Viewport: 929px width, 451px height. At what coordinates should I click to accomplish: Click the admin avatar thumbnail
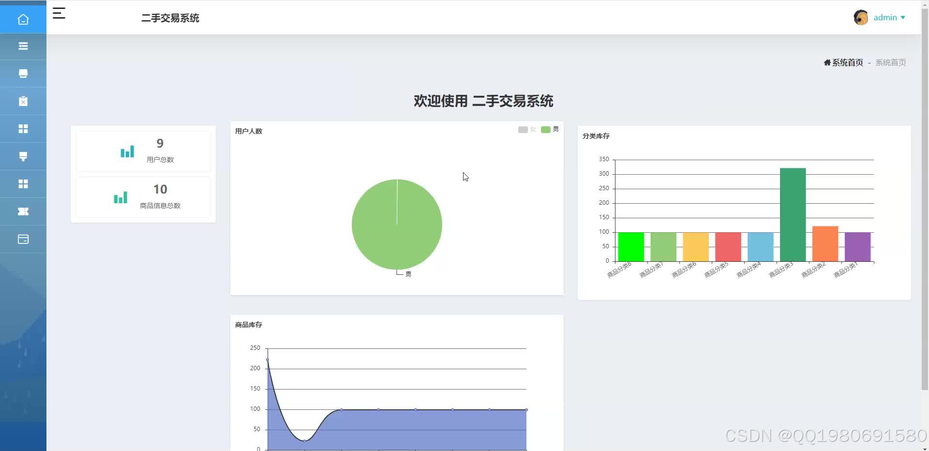861,17
